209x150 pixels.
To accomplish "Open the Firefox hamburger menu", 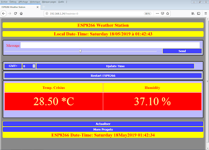I will 206,13.
